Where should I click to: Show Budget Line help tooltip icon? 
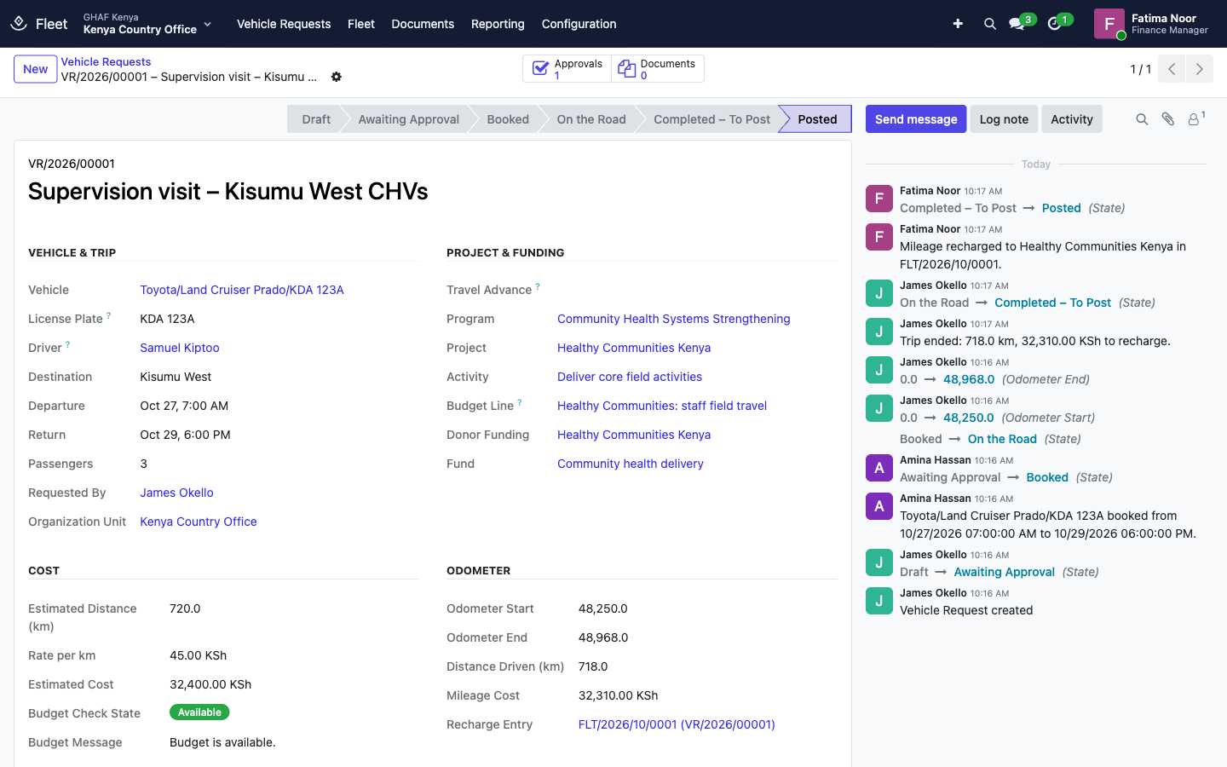520,402
